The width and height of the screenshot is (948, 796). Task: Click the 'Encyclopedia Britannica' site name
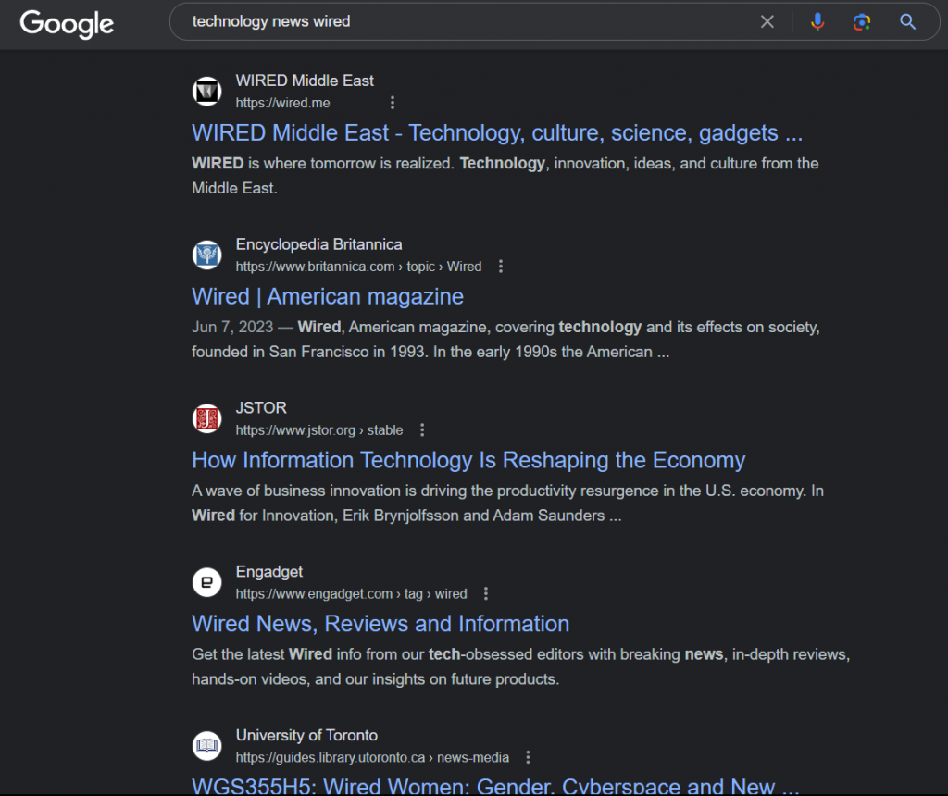tap(318, 244)
